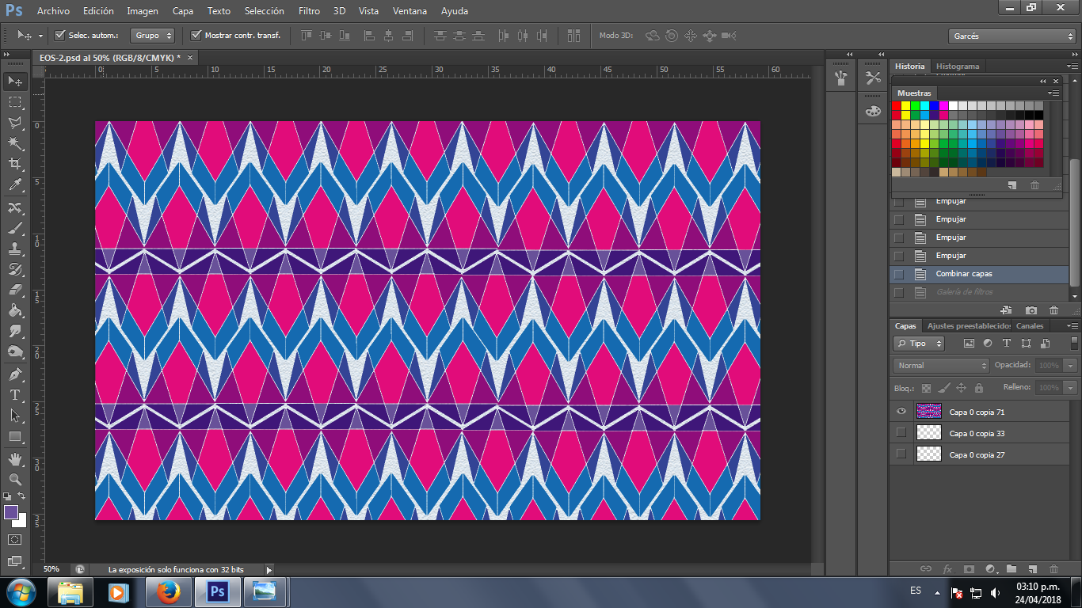
Task: Open the Garcés workspace dropdown
Action: pyautogui.click(x=1012, y=36)
